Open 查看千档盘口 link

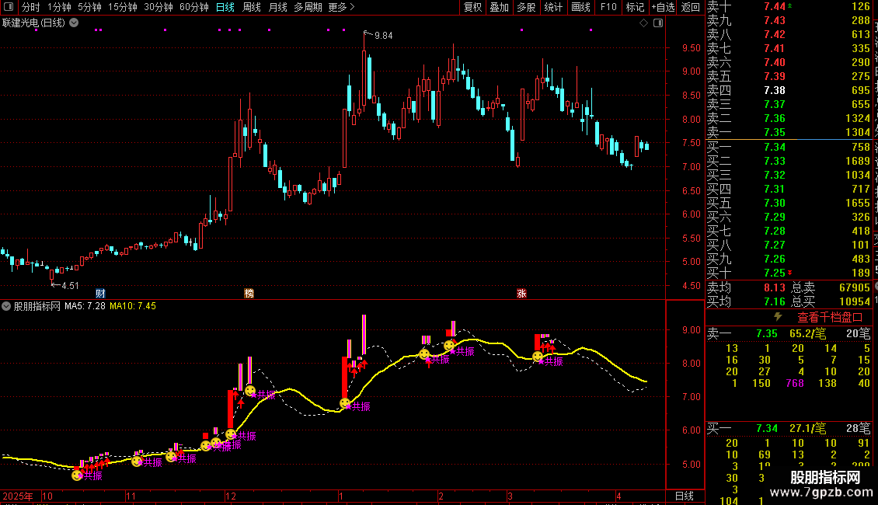click(x=830, y=317)
